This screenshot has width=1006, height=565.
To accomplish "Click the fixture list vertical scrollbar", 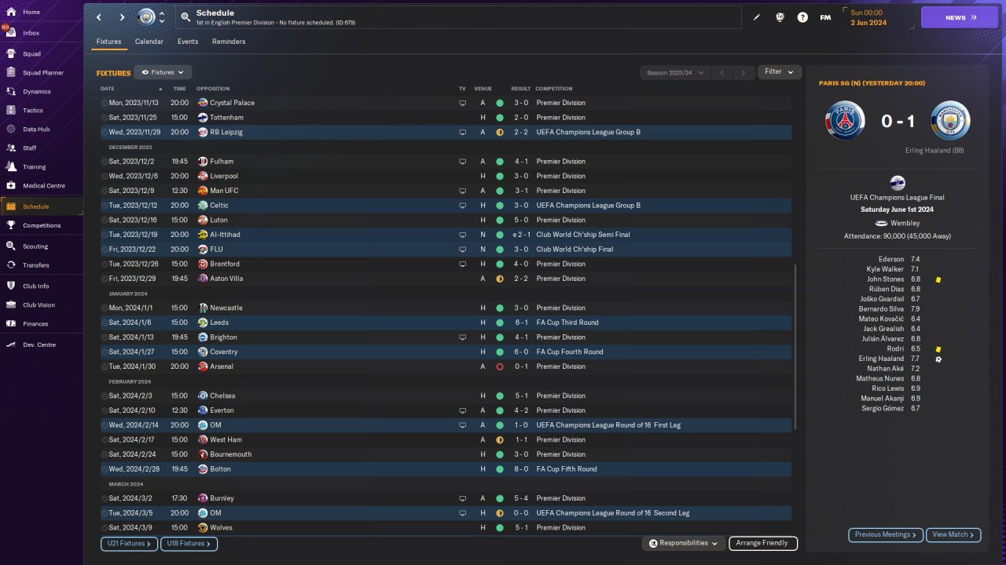I will [795, 346].
